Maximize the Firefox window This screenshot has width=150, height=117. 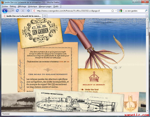(139, 2)
